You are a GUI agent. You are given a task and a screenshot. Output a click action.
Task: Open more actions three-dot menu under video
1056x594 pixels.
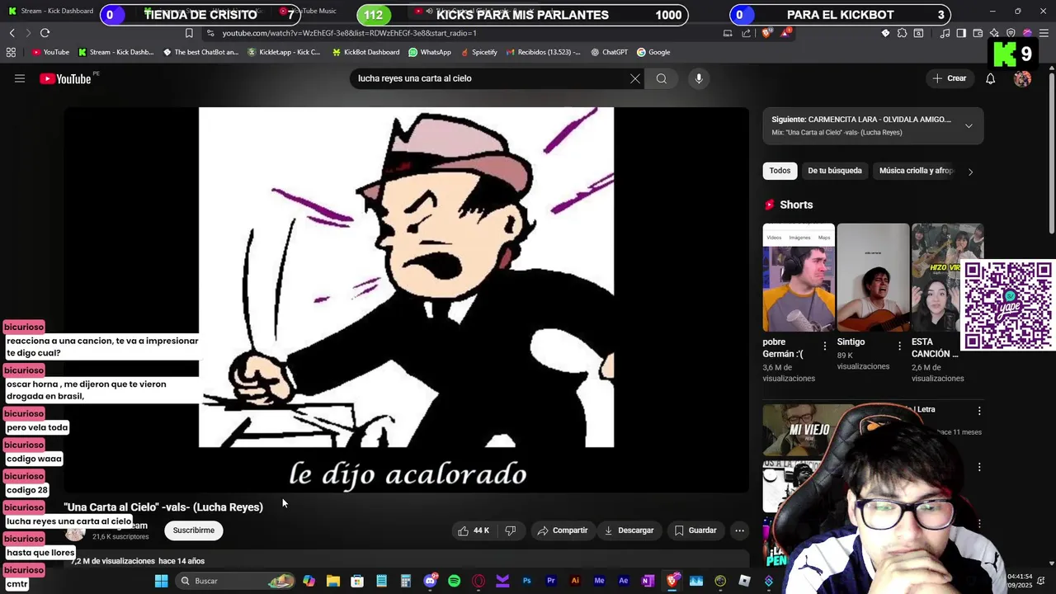click(740, 530)
